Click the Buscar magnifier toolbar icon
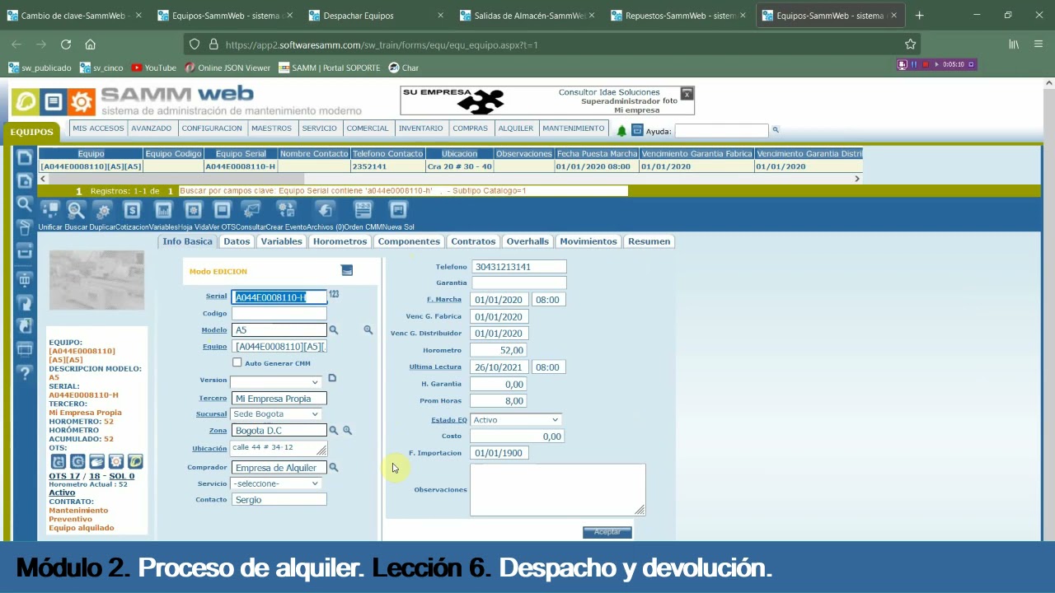Screen dimensions: 1055x593 pyautogui.click(x=76, y=210)
